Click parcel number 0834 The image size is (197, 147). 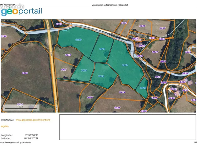140,56
